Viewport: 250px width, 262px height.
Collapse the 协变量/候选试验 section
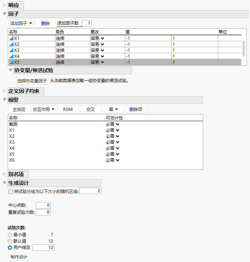11,70
